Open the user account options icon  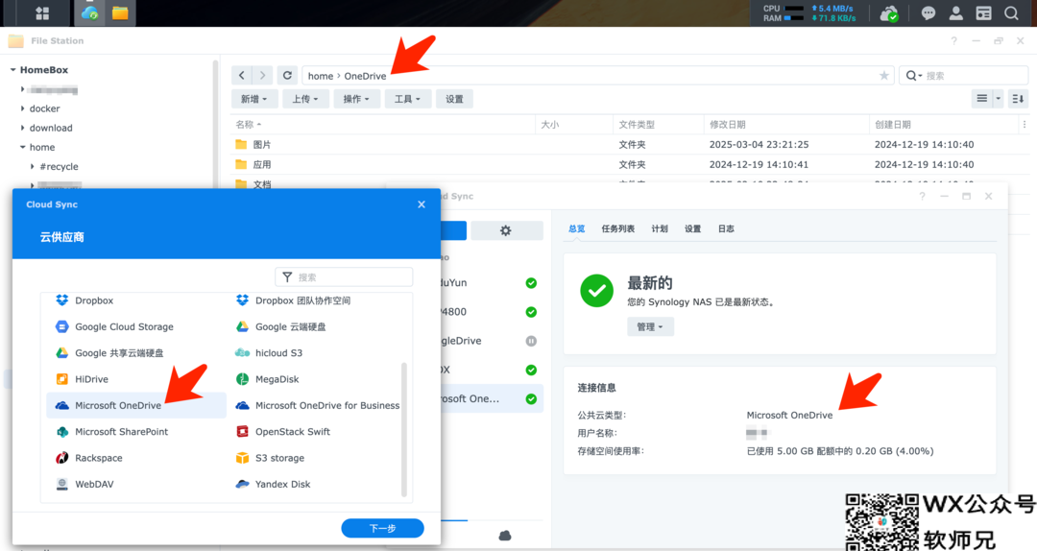pyautogui.click(x=955, y=13)
